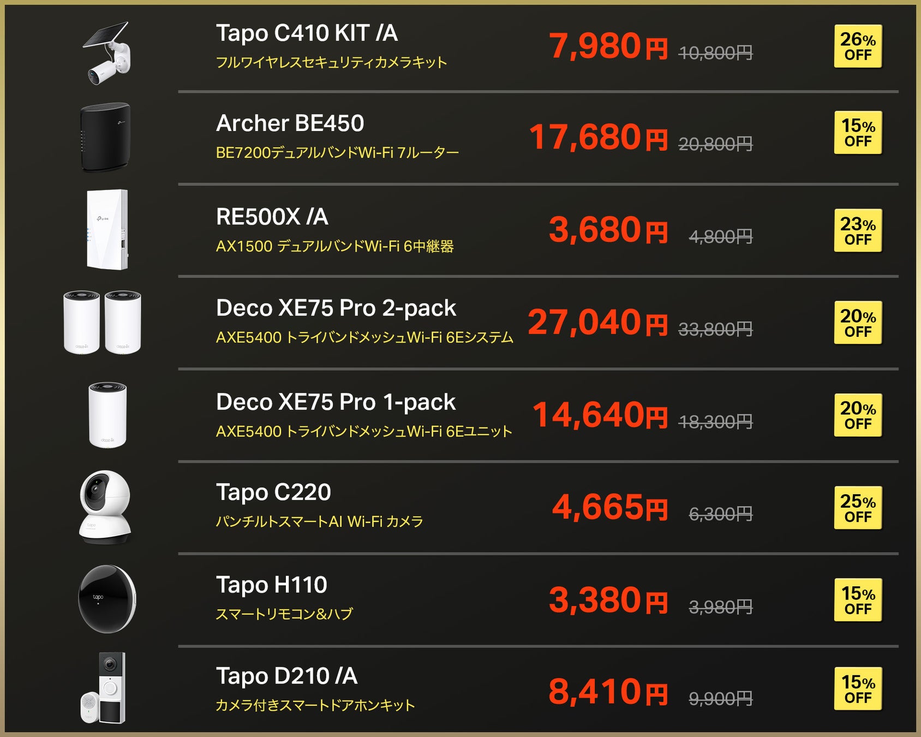Click the 25% OFF yellow badge
This screenshot has height=737, width=921.
(858, 508)
